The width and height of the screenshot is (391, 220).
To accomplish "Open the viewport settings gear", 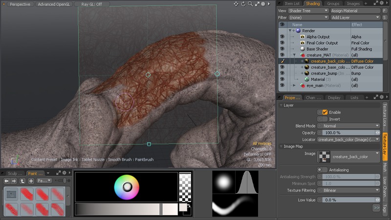I will pyautogui.click(x=264, y=4).
